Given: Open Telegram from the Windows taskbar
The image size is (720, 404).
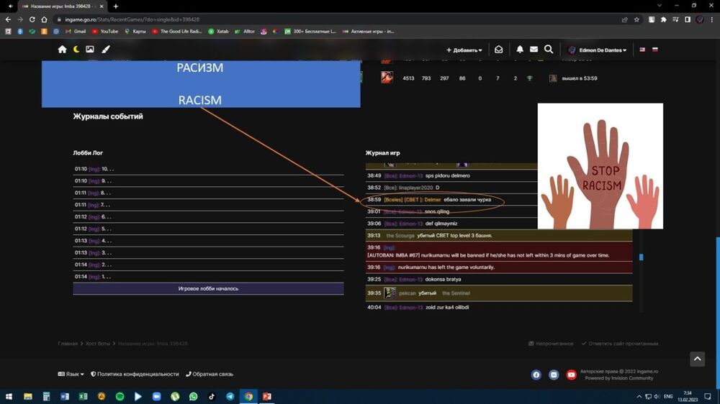Looking at the screenshot, I should coord(230,396).
